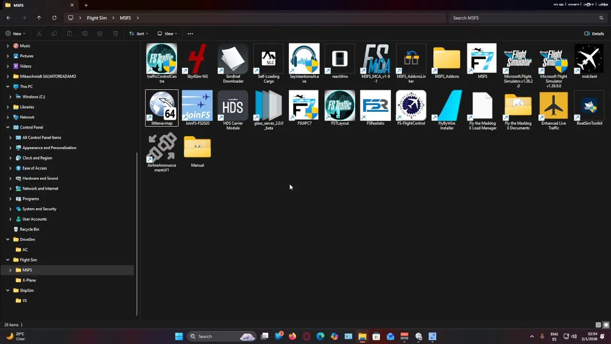The height and width of the screenshot is (344, 611).
Task: Open the Sort dropdown menu
Action: (139, 33)
